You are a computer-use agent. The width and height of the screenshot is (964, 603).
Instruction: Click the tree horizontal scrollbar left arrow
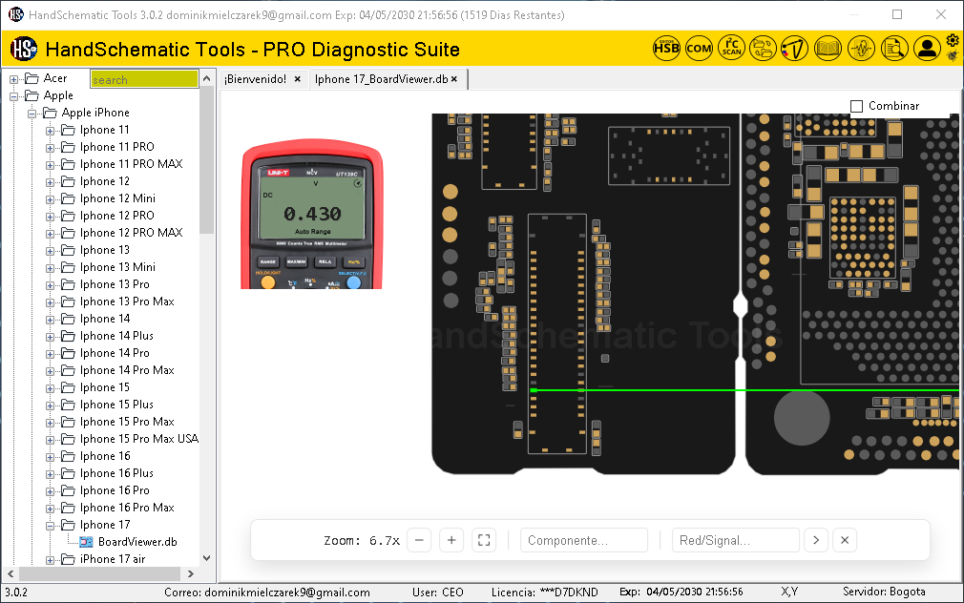[10, 573]
